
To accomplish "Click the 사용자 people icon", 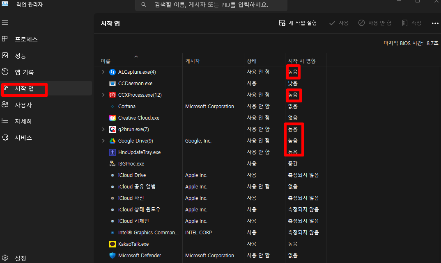I will 5,104.
